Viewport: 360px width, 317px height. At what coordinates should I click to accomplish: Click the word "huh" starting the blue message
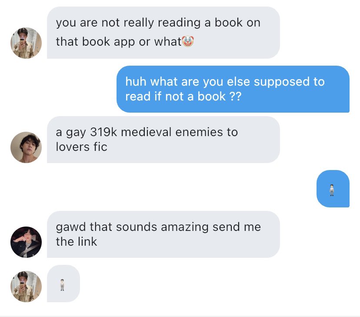136,82
